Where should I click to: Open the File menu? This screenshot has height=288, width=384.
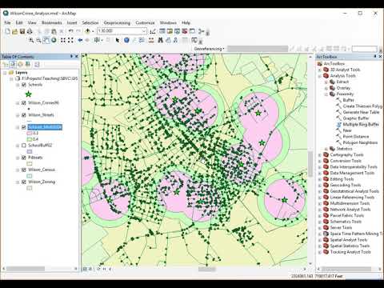pyautogui.click(x=7, y=22)
